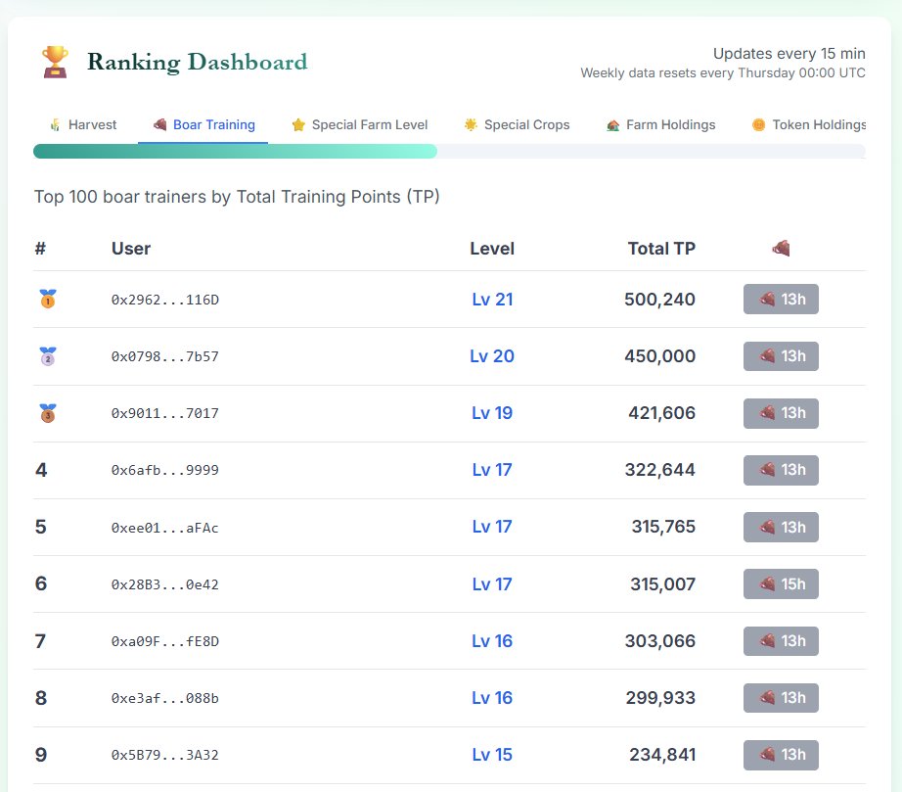Click Lv 17 for 0x6afb...9999
This screenshot has width=902, height=792.
pos(492,470)
